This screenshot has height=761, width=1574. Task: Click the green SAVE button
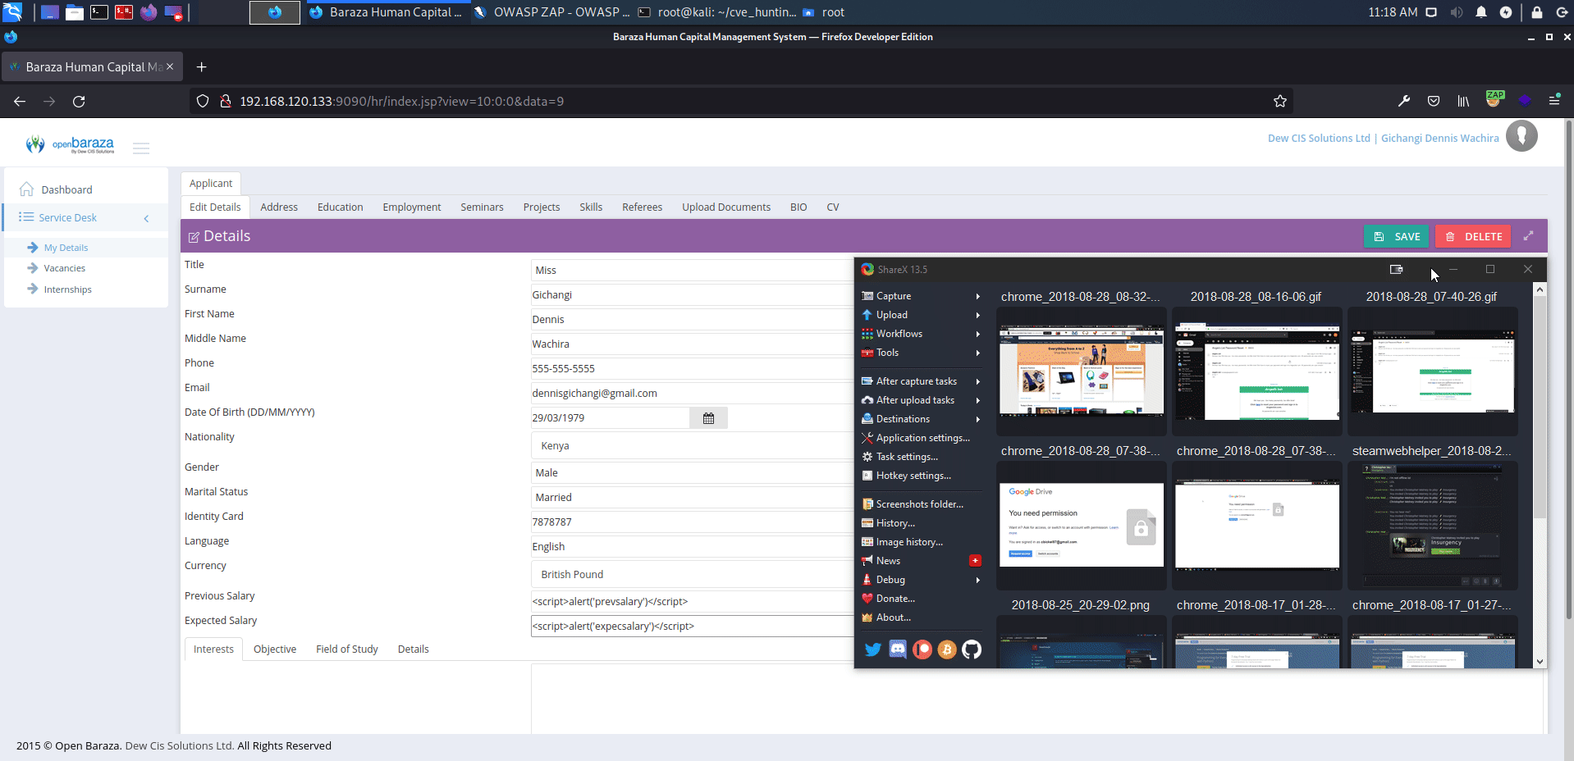pyautogui.click(x=1397, y=236)
